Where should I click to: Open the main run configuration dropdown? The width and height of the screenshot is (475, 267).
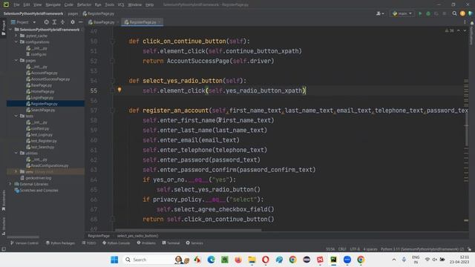coord(402,13)
